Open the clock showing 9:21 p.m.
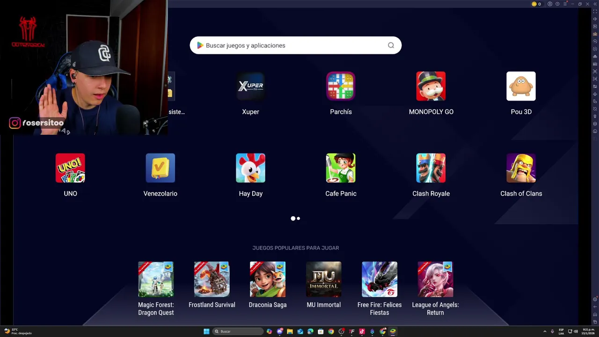Viewport: 599px width, 337px height. pos(588,331)
